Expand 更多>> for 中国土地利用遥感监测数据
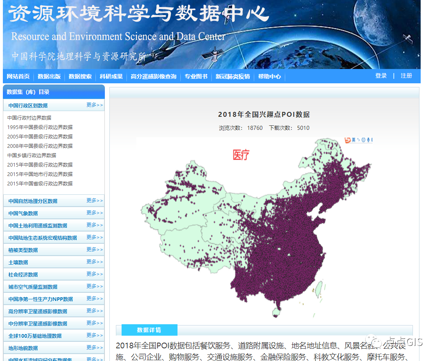 [95, 225]
